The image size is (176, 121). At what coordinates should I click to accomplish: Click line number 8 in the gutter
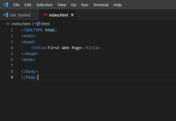[x=12, y=72]
